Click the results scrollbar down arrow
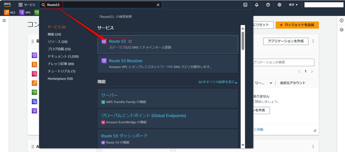This screenshot has width=345, height=152. point(243,145)
